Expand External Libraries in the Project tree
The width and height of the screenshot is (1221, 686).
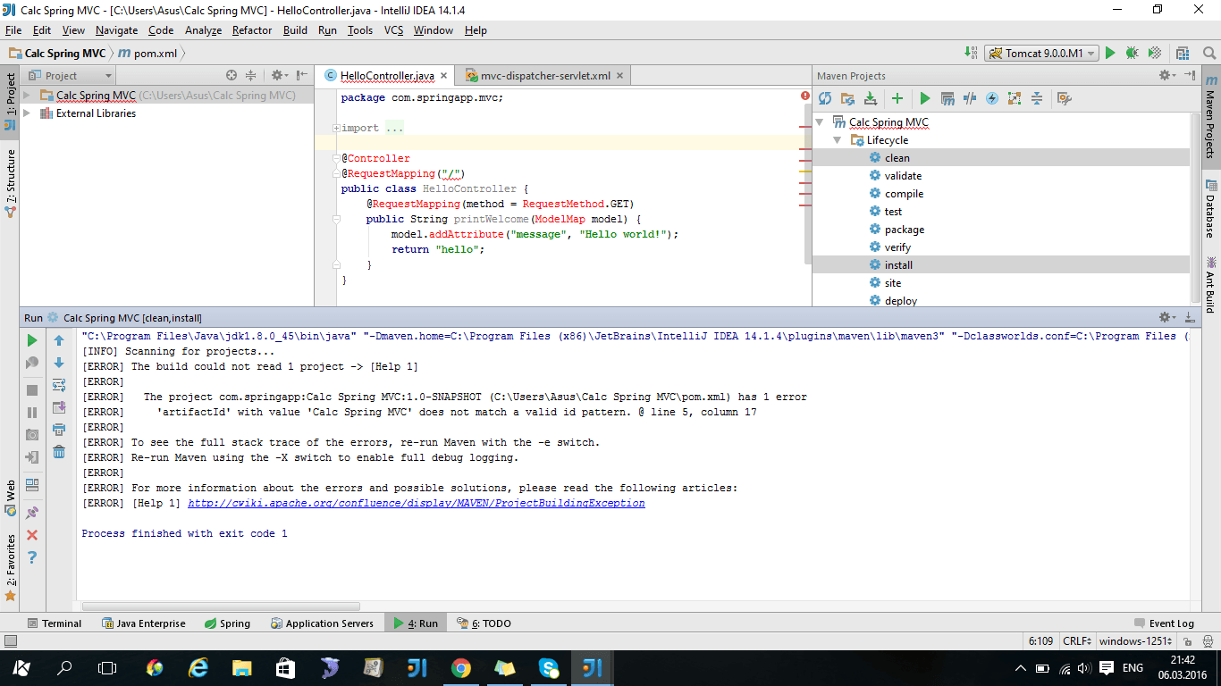(x=27, y=113)
